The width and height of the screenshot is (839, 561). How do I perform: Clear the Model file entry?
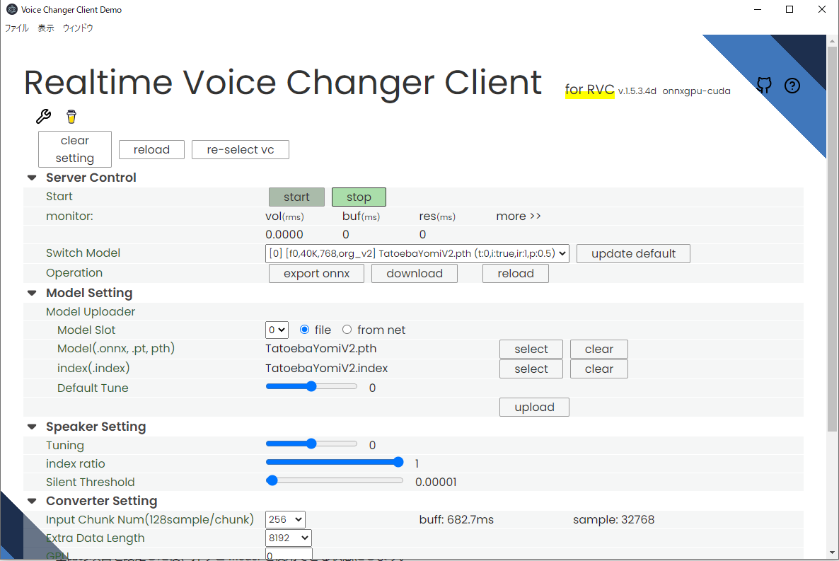tap(598, 349)
